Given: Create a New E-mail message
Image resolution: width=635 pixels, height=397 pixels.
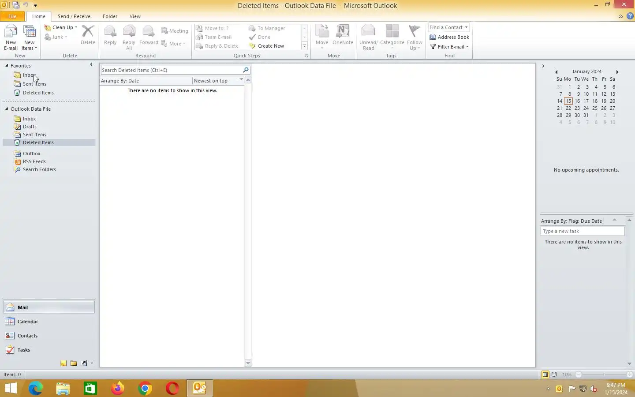Looking at the screenshot, I should (11, 37).
